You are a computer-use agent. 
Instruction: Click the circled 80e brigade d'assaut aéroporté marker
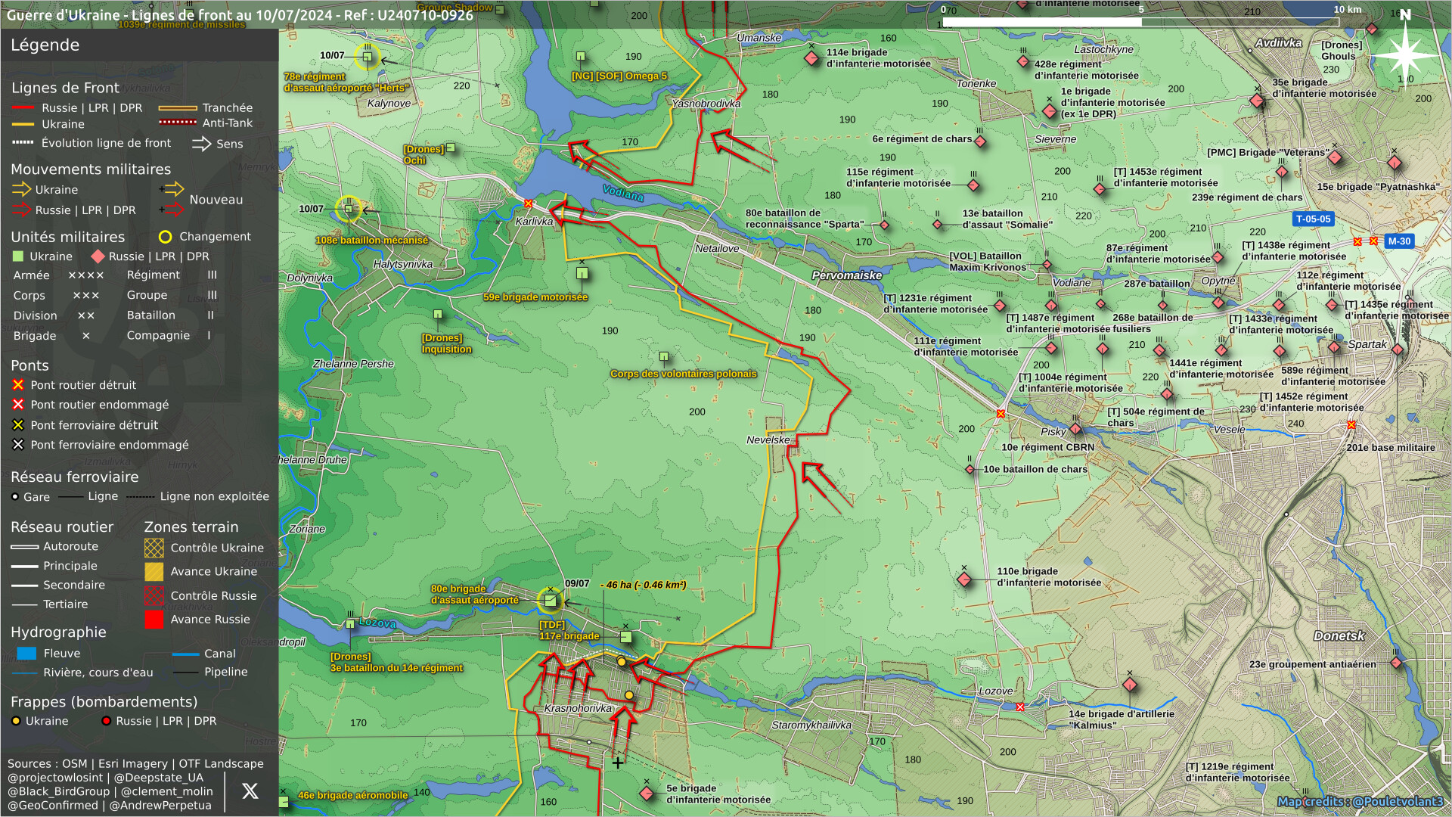pyautogui.click(x=551, y=601)
